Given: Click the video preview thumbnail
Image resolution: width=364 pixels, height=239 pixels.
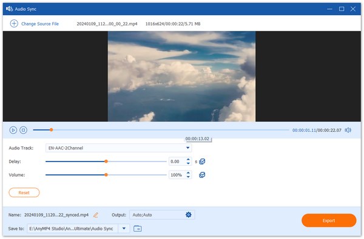Looking at the screenshot, I should click(x=181, y=76).
